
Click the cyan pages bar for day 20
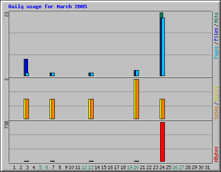pos(137,73)
